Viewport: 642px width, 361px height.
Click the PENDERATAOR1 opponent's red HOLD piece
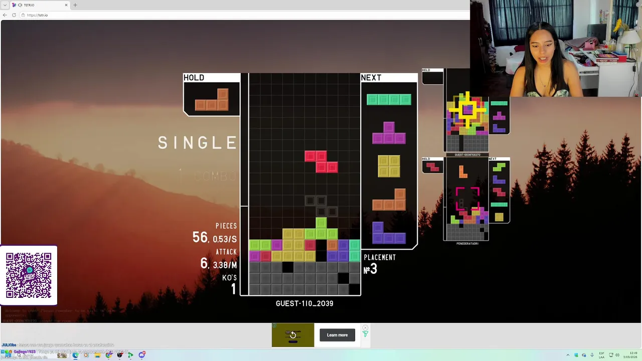coord(432,167)
